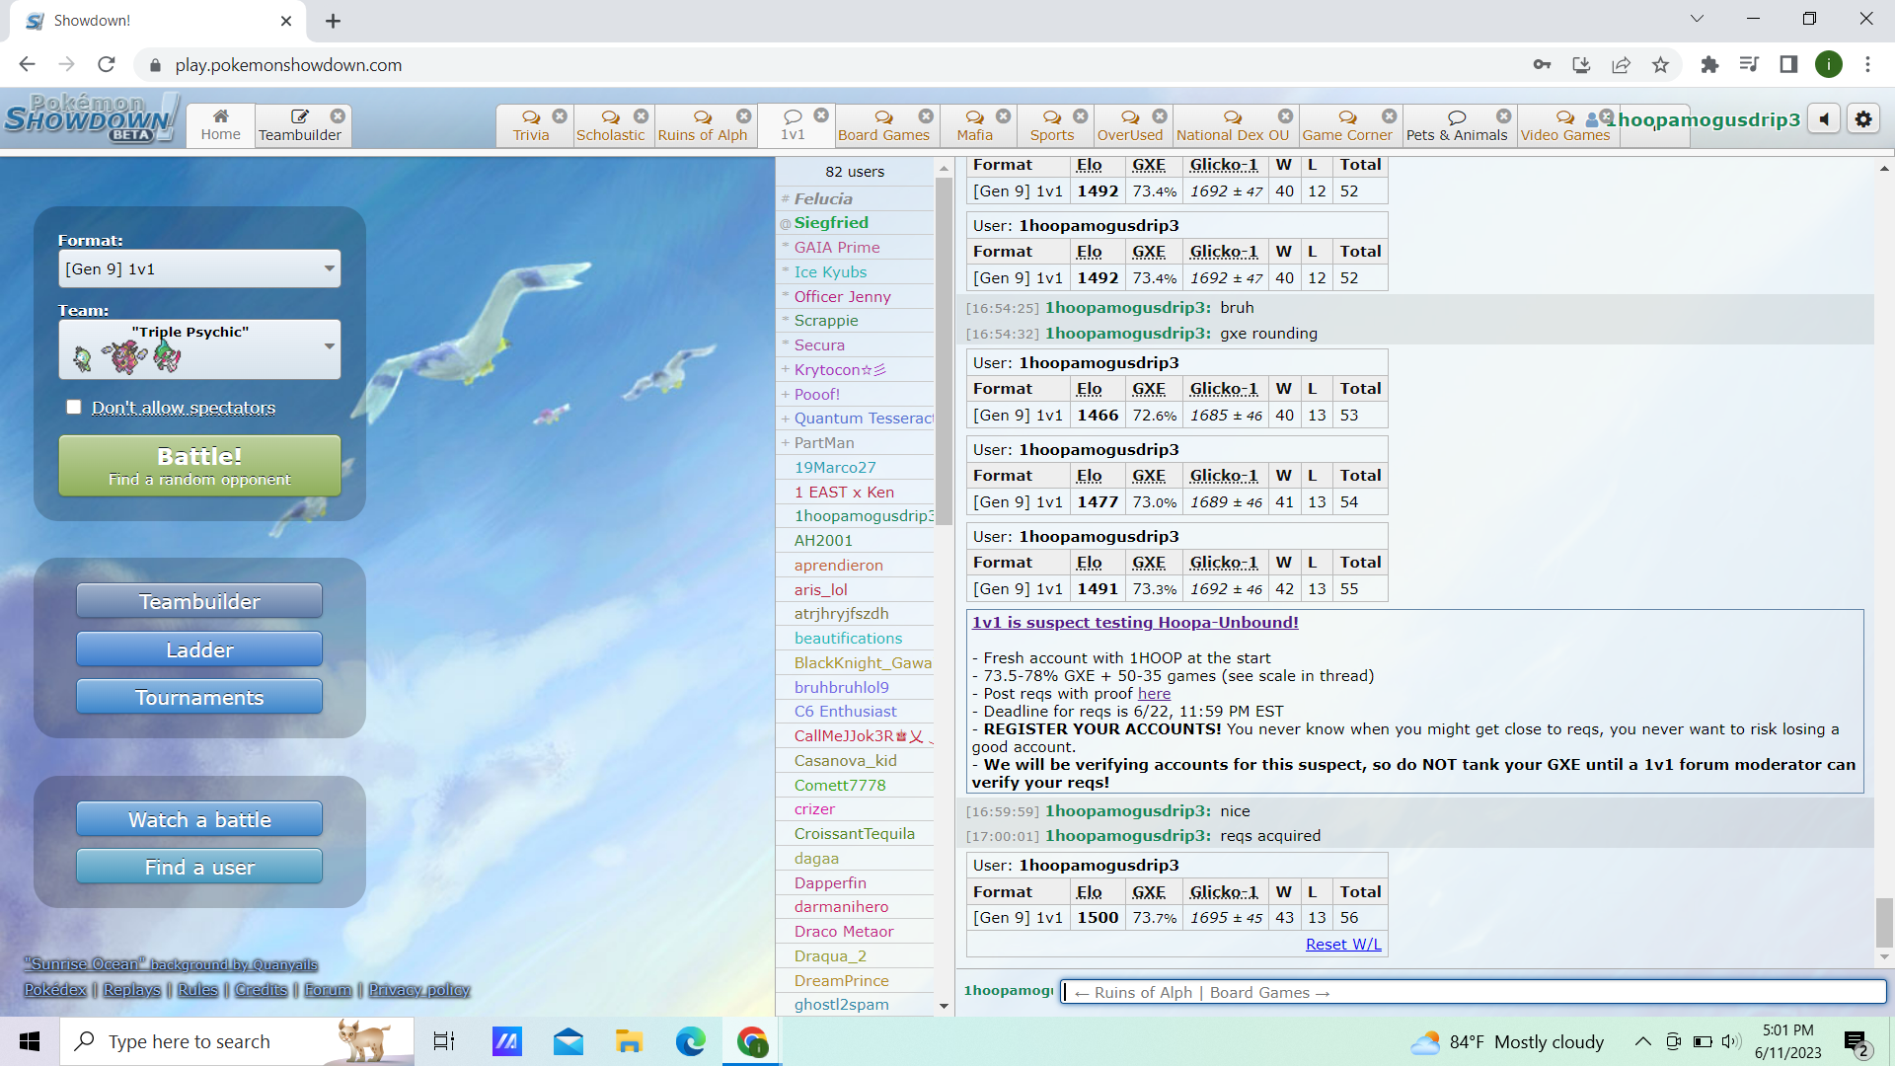The height and width of the screenshot is (1066, 1895).
Task: Close the Game Corner tab
Action: pos(1390,115)
